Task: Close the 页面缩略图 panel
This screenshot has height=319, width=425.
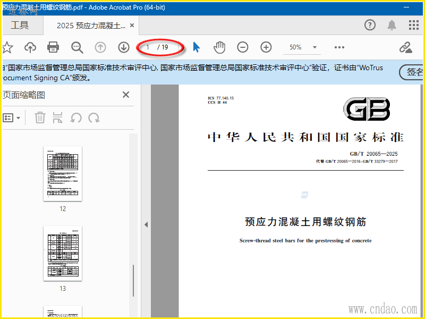Action: pyautogui.click(x=126, y=95)
